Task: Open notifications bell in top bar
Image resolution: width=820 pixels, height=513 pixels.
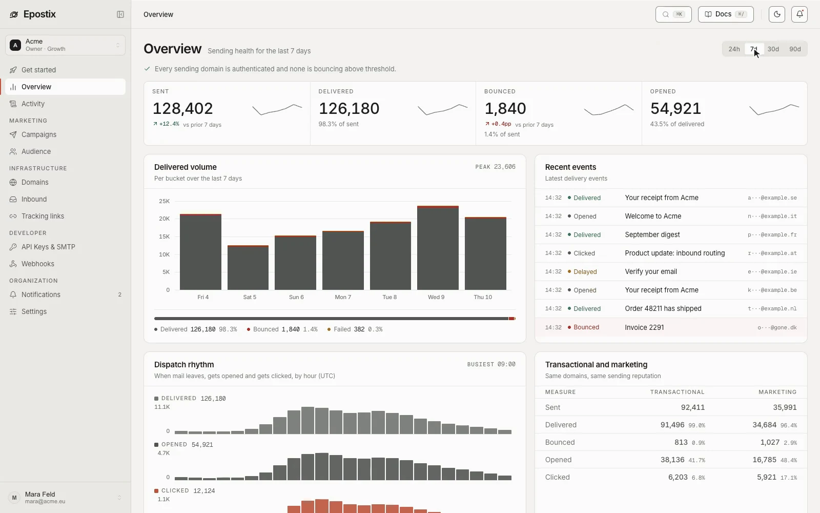Action: (x=799, y=14)
